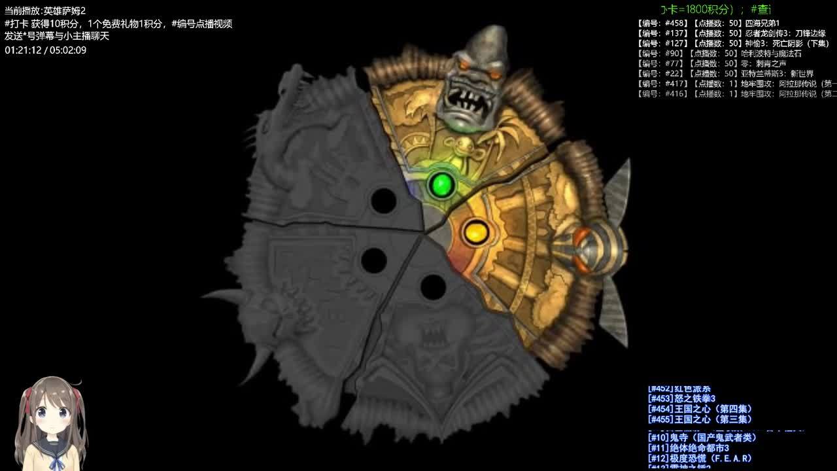The width and height of the screenshot is (837, 471).
Task: Click the green 1800积分 scrolling notice
Action: pos(715,9)
